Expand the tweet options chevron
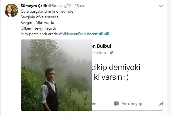171x115 pixels. (161, 6)
